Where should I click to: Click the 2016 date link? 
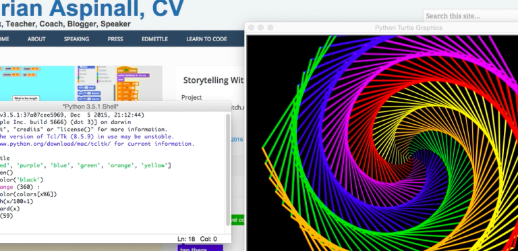pos(237,140)
